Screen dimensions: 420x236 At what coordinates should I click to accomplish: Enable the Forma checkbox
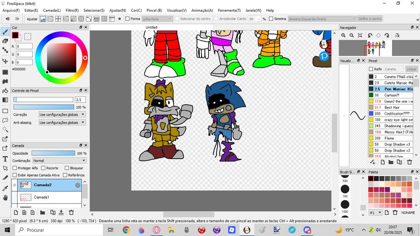pyautogui.click(x=127, y=19)
